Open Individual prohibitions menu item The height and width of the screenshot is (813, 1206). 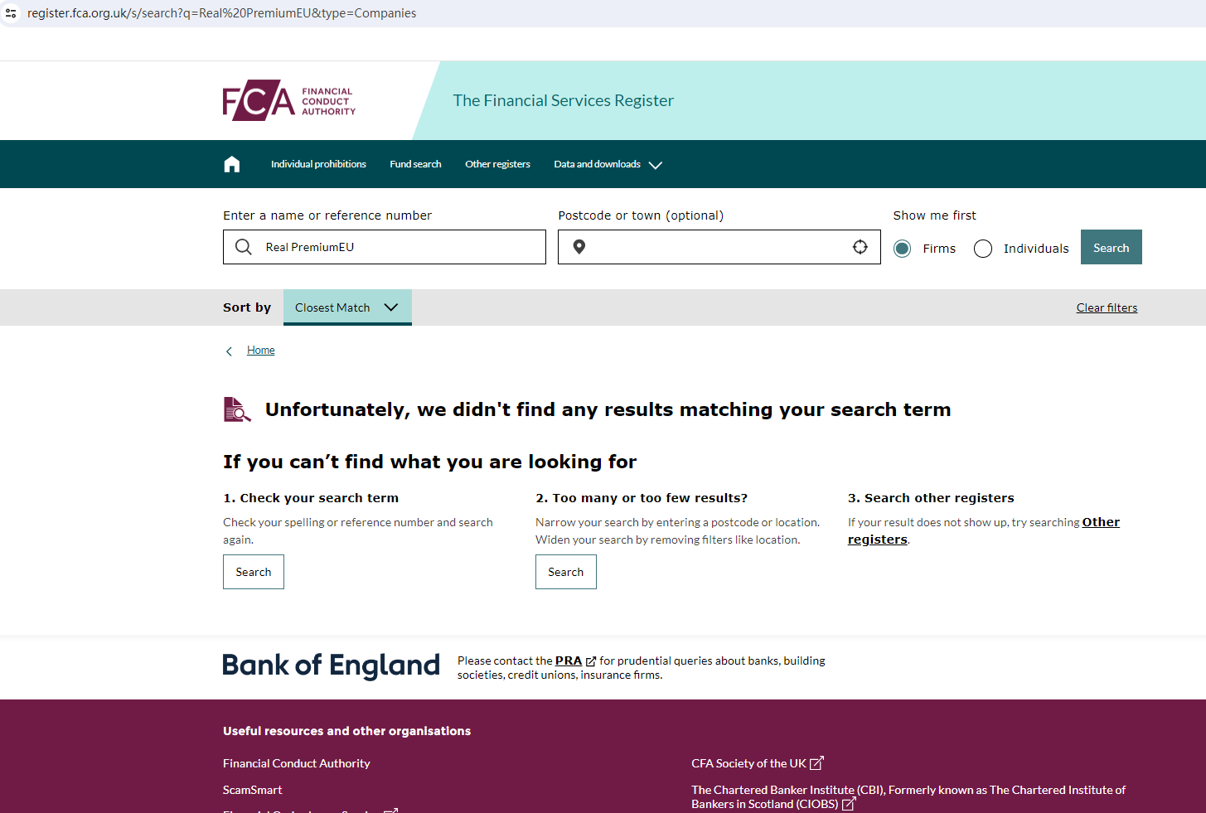(318, 164)
